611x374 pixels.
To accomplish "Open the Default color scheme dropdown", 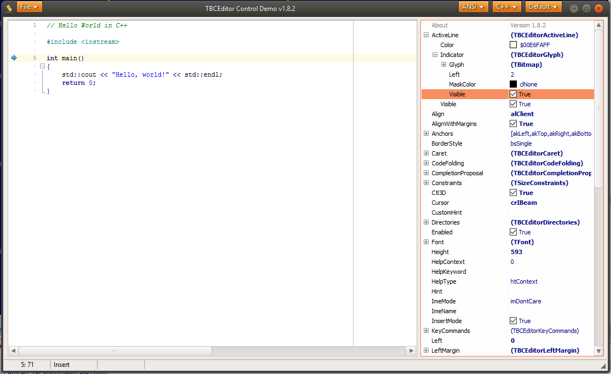I will (x=543, y=7).
